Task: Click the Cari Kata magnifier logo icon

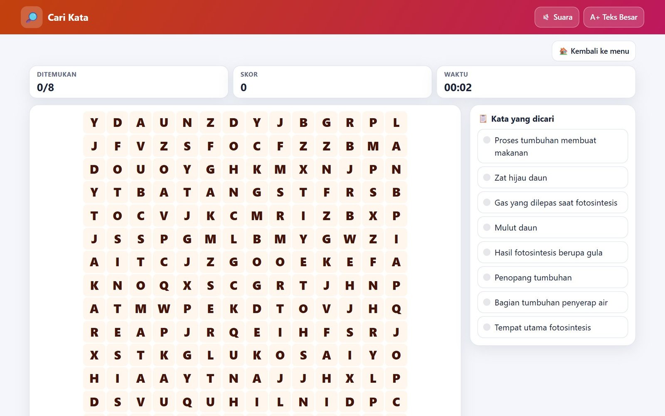Action: click(x=32, y=17)
